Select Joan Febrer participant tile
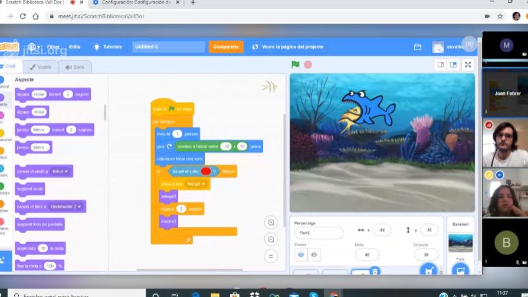 point(505,92)
